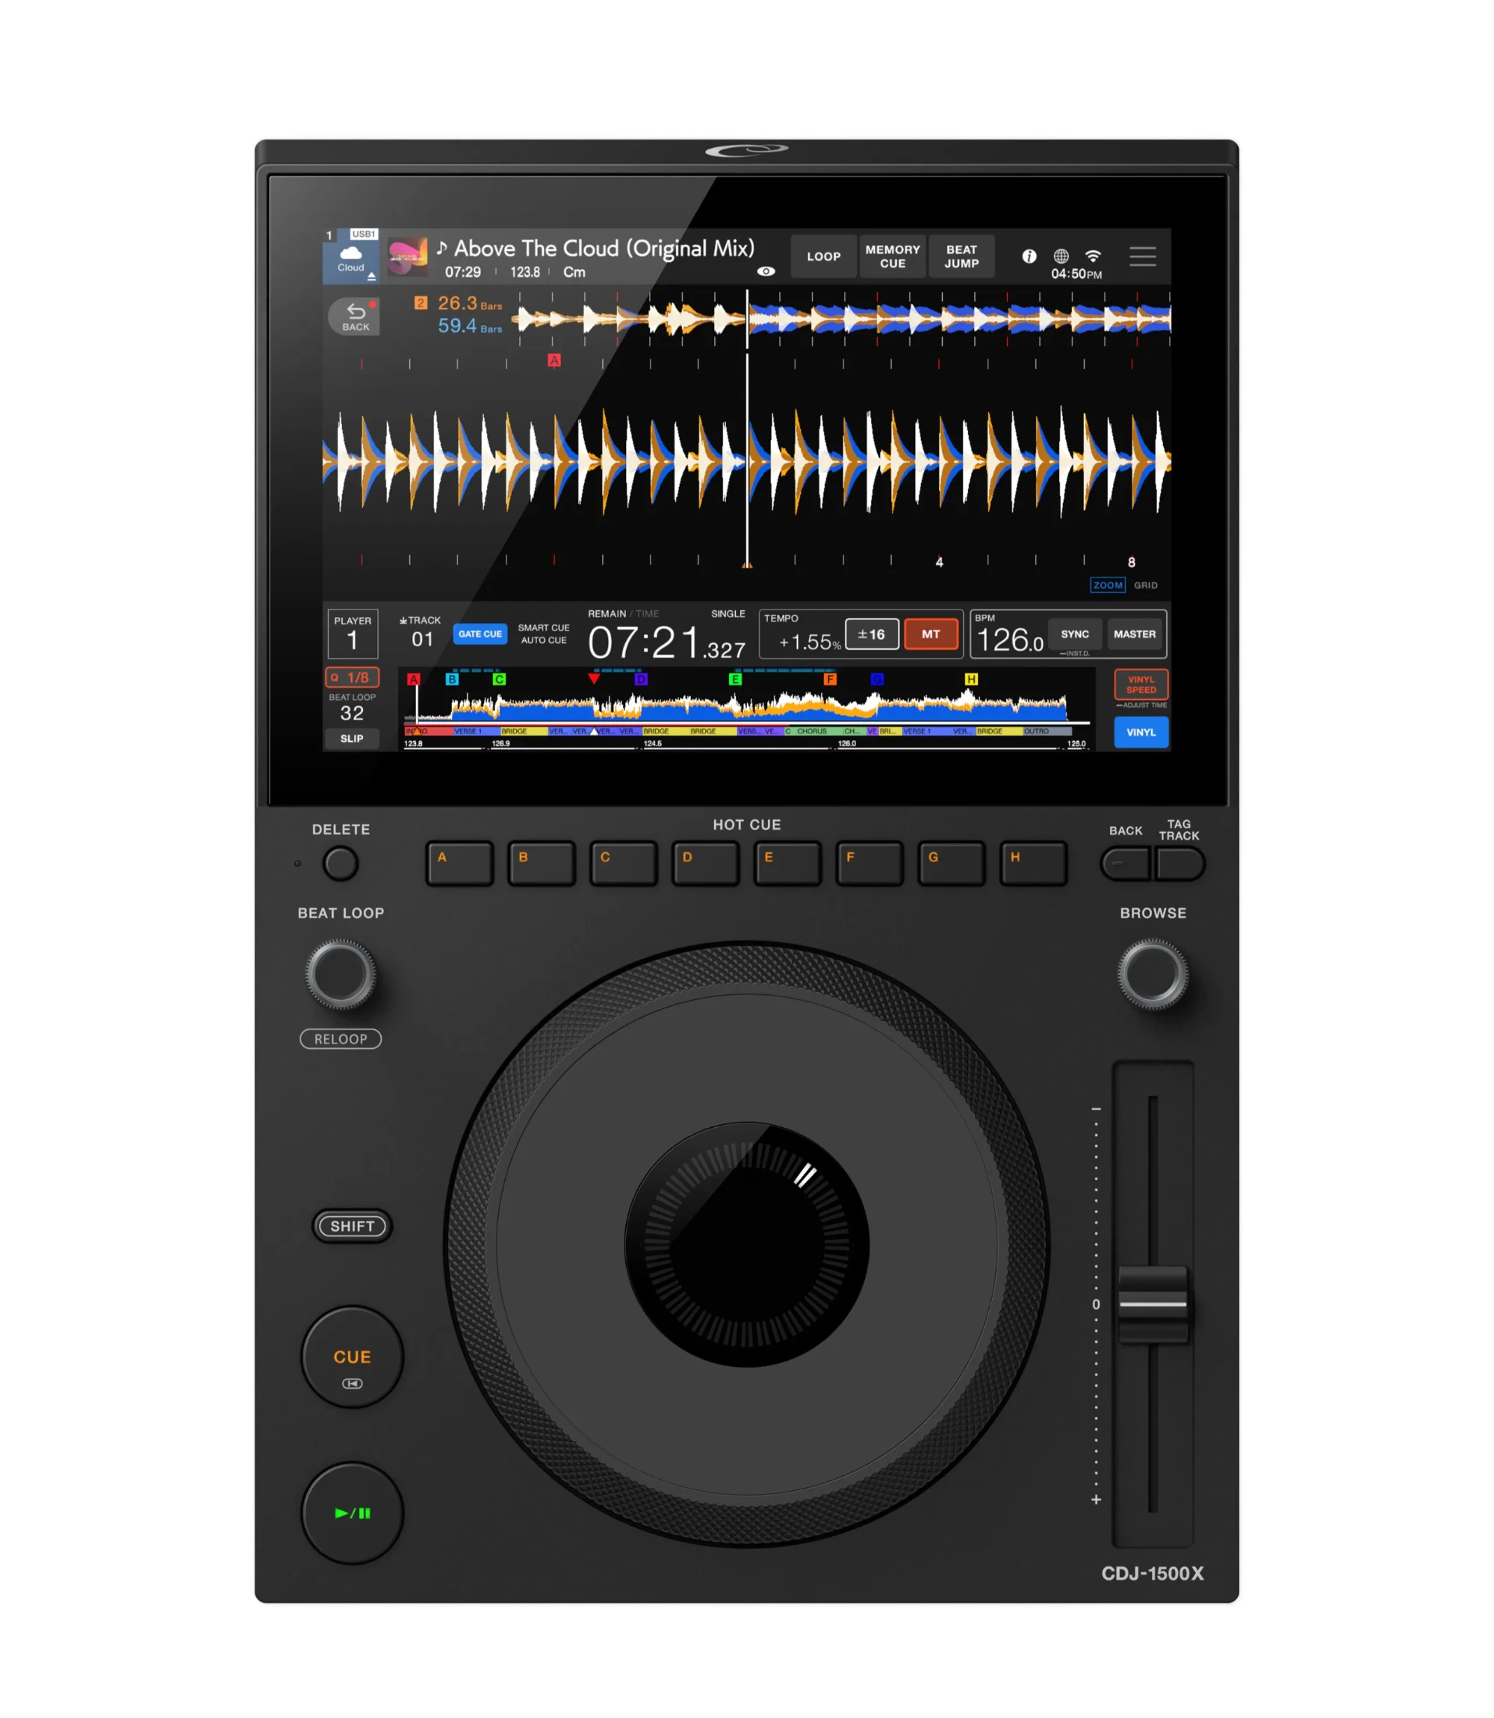The height and width of the screenshot is (1718, 1494).
Task: Select GRID waveform mode
Action: (1145, 585)
